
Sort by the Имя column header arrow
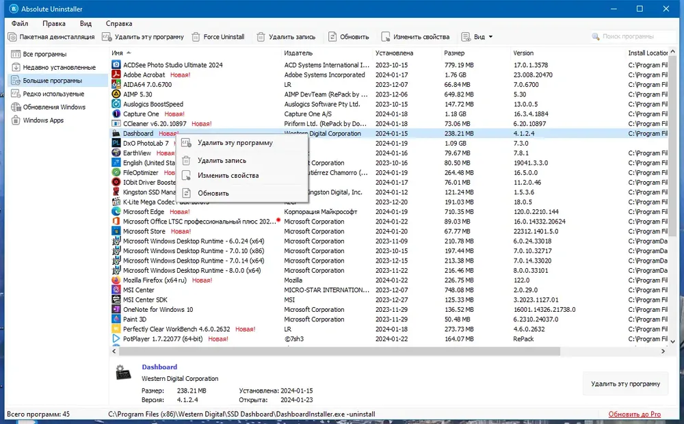pos(129,53)
